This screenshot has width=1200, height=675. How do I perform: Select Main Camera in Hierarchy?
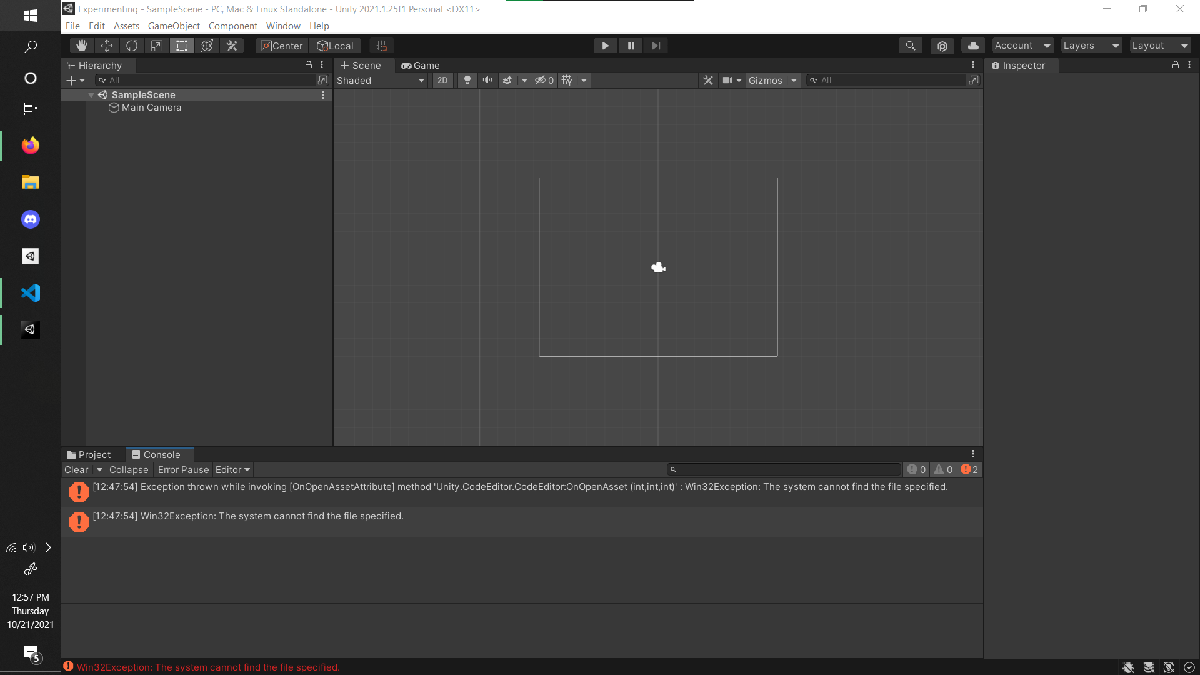(x=151, y=107)
